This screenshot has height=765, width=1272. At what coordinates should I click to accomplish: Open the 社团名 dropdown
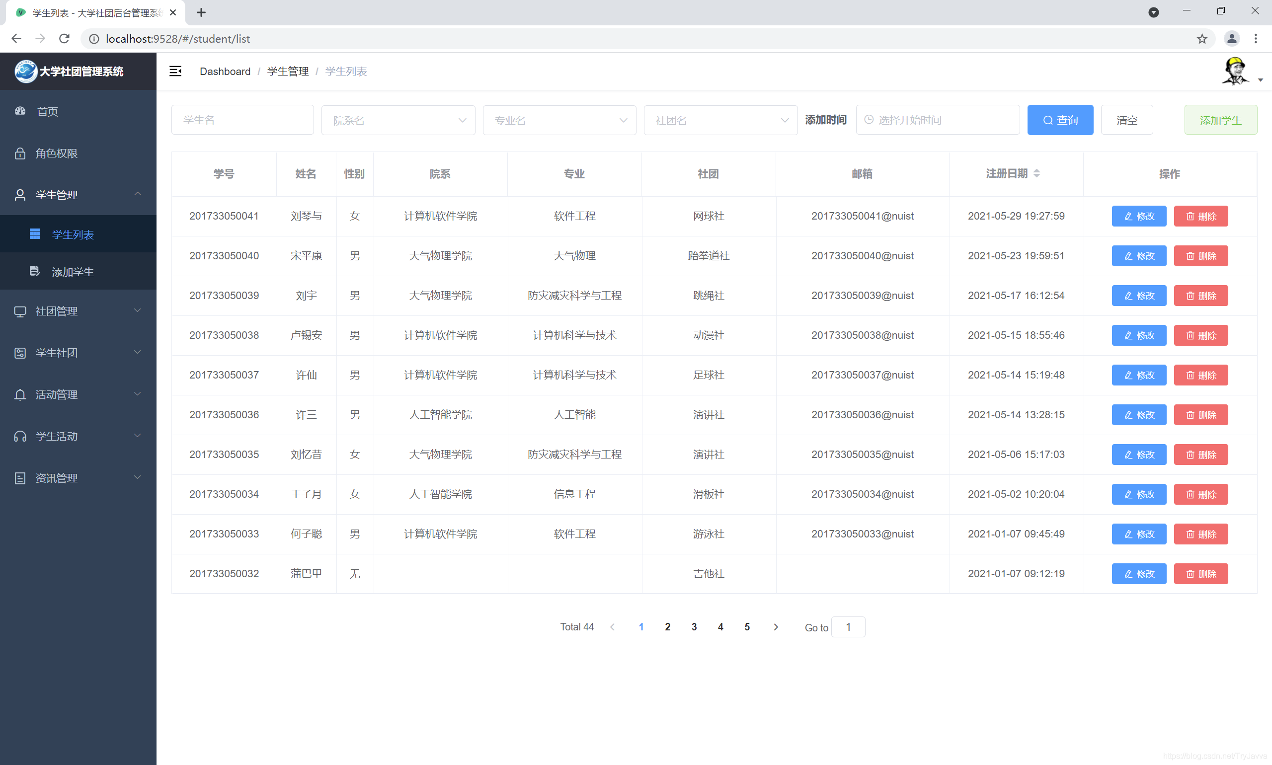coord(720,120)
